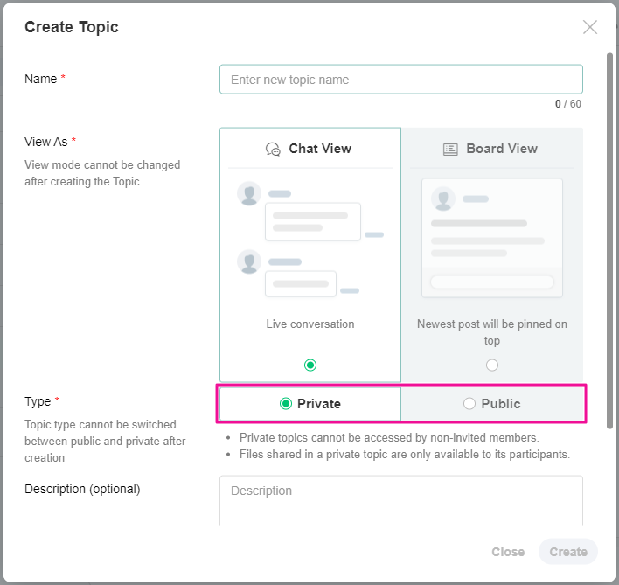Click the Board View layout icon
Screen dimensions: 619x585
pyautogui.click(x=450, y=149)
